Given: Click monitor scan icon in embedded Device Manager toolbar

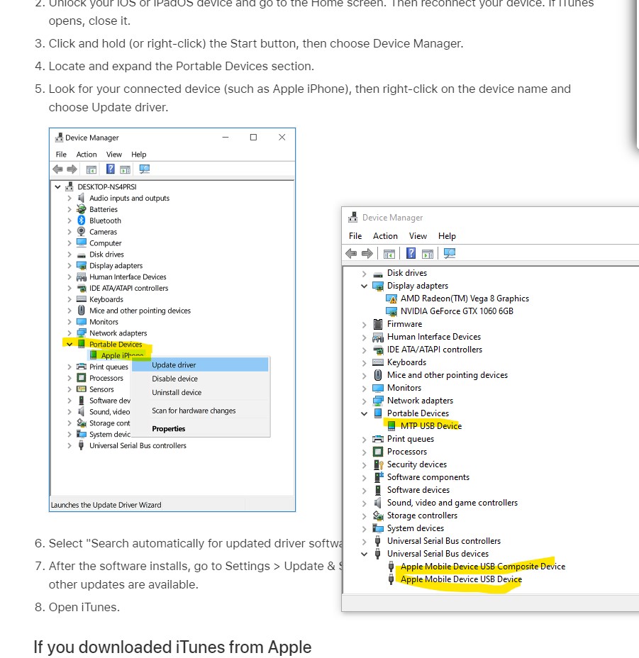Looking at the screenshot, I should pos(145,169).
